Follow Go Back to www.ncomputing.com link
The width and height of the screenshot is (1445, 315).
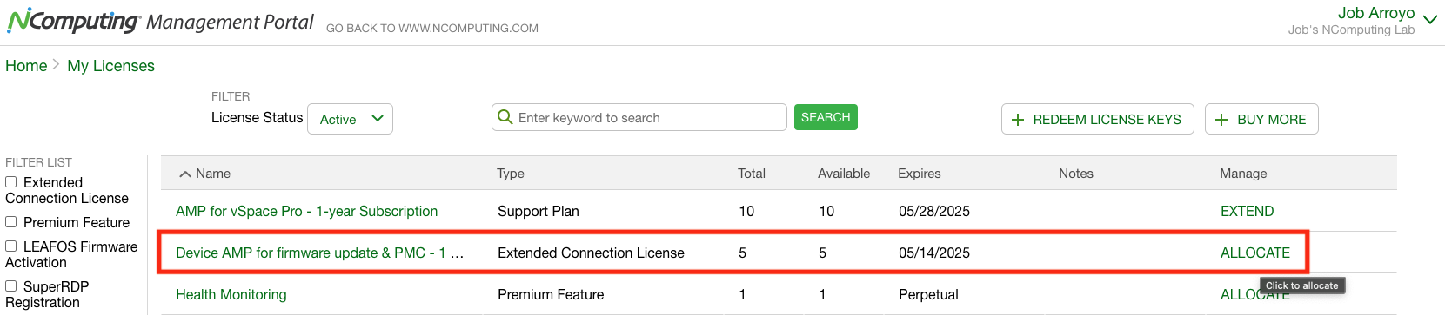(432, 28)
